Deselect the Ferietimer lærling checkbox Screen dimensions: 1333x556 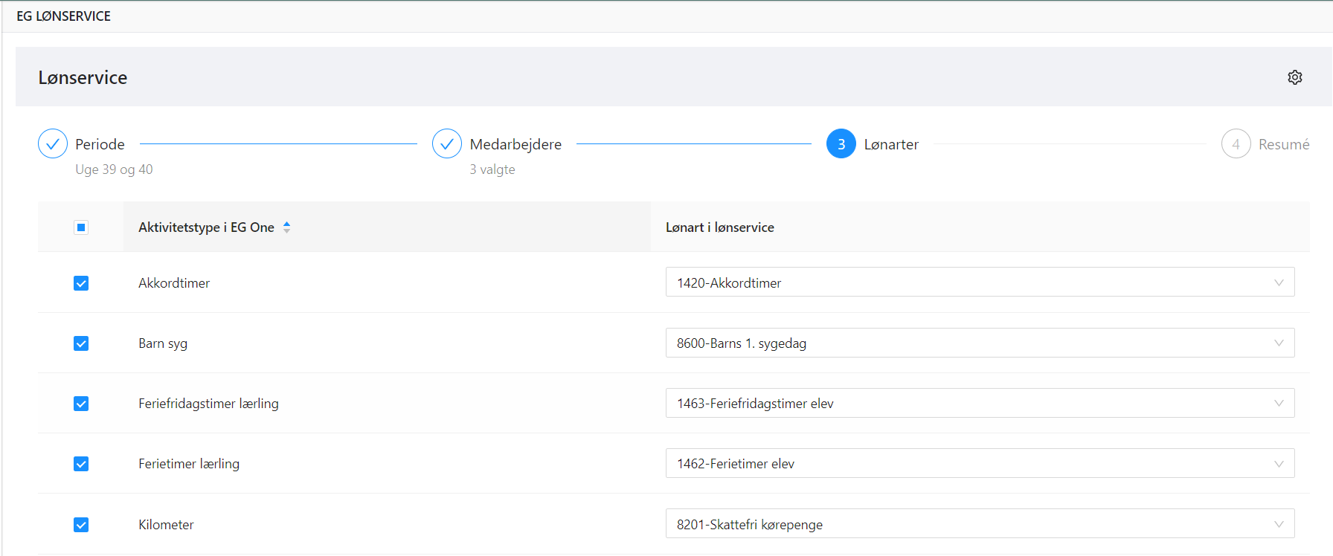[81, 464]
